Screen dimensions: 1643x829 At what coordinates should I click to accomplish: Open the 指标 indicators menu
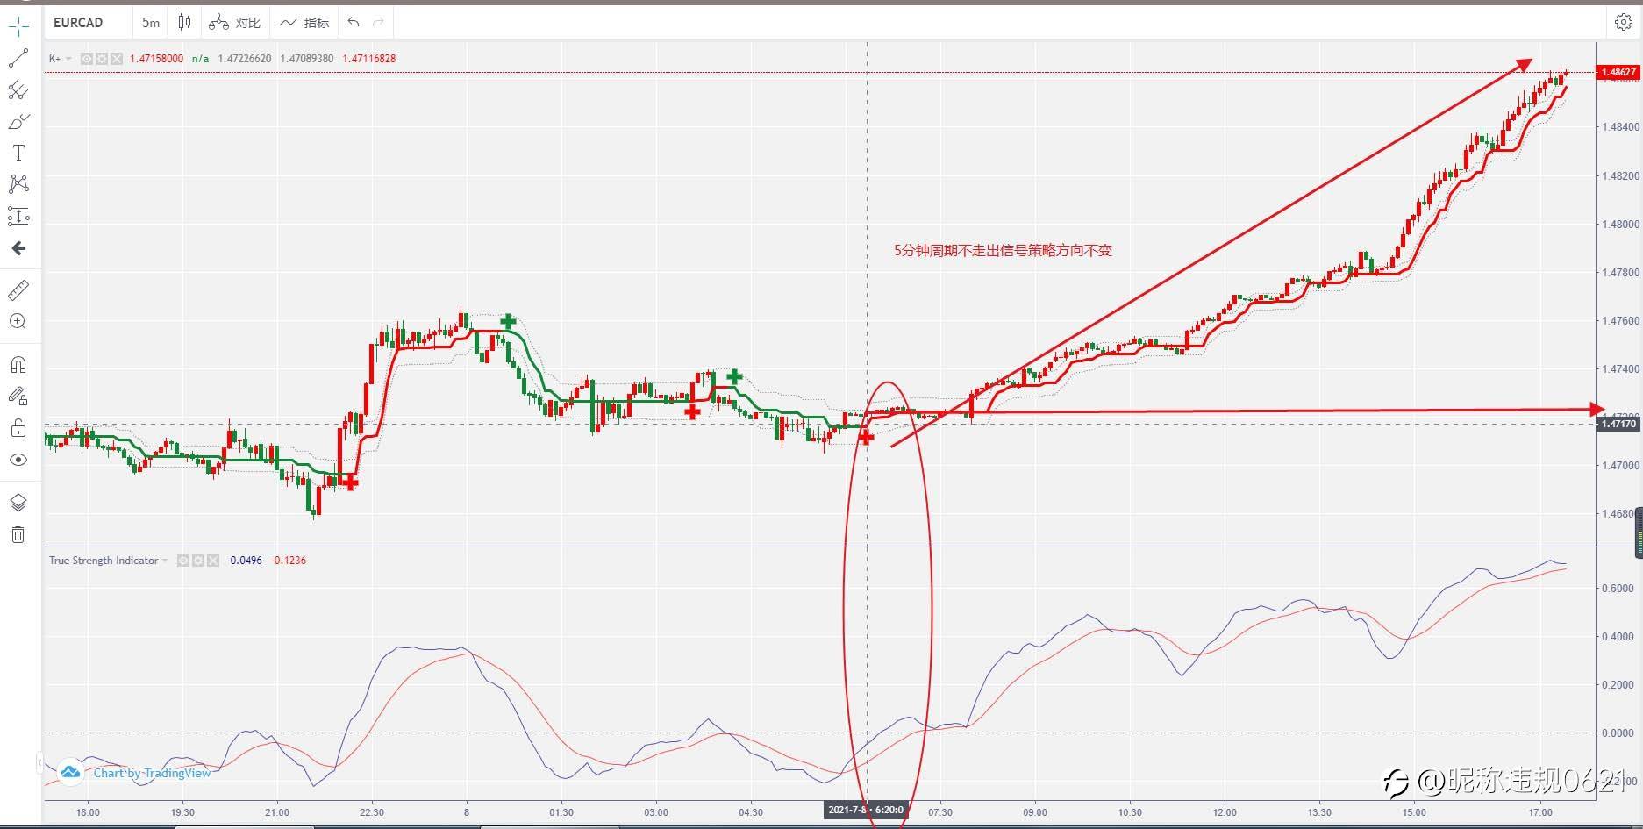tap(304, 23)
